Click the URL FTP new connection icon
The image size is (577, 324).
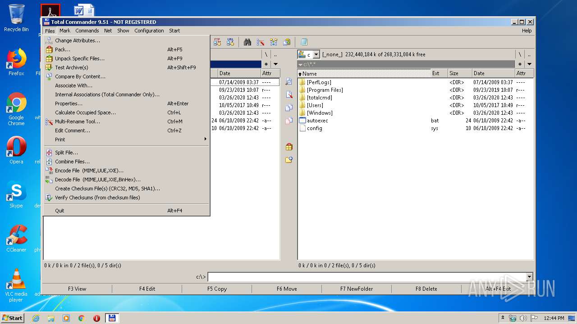tap(230, 42)
